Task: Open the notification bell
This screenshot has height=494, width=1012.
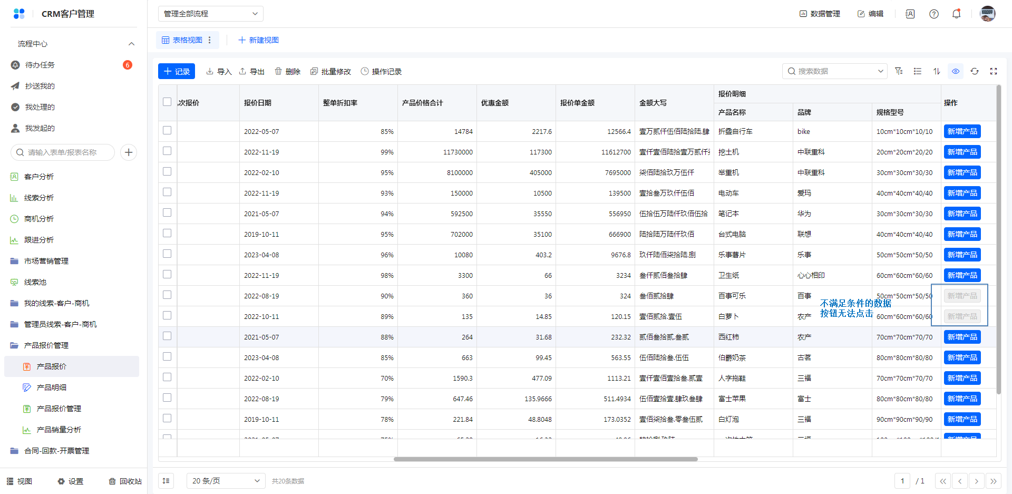Action: tap(956, 14)
